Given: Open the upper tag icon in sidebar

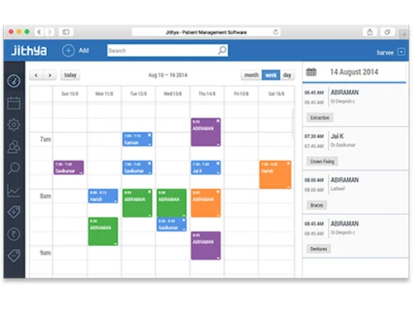Looking at the screenshot, I should click(x=14, y=212).
